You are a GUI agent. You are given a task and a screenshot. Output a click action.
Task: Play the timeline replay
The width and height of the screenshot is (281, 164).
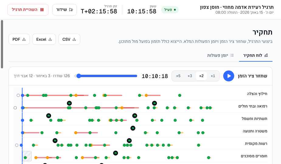228,76
